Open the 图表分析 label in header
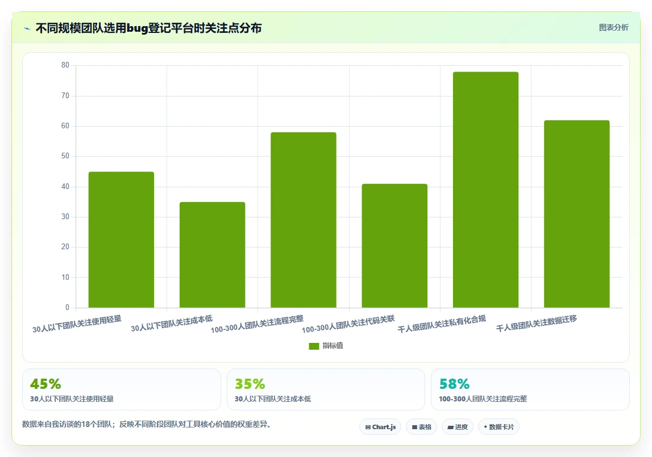This screenshot has height=457, width=652. point(613,27)
